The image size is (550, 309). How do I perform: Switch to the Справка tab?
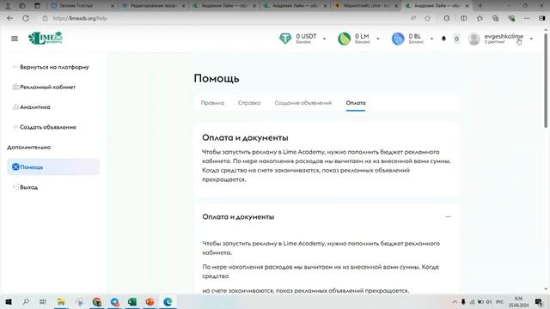(x=249, y=103)
